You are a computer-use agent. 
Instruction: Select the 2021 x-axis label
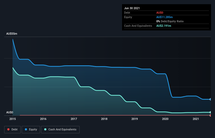[x=196, y=119]
